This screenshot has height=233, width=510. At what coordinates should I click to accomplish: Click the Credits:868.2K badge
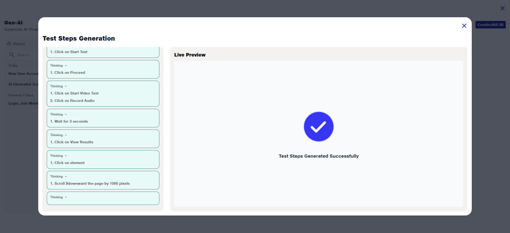[490, 25]
